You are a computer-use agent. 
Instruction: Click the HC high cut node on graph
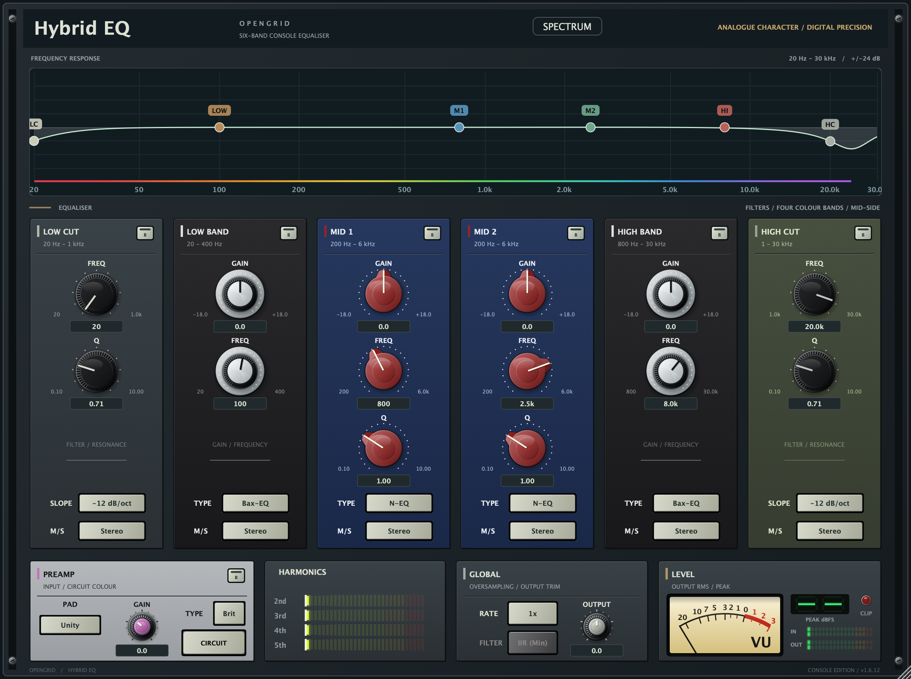tap(830, 141)
